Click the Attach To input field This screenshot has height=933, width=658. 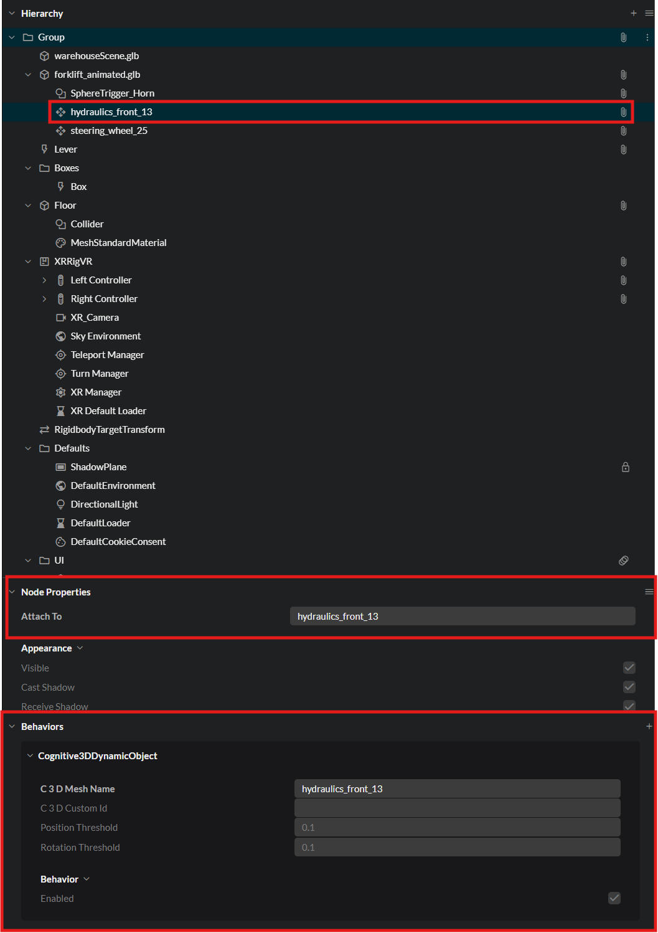tap(462, 616)
